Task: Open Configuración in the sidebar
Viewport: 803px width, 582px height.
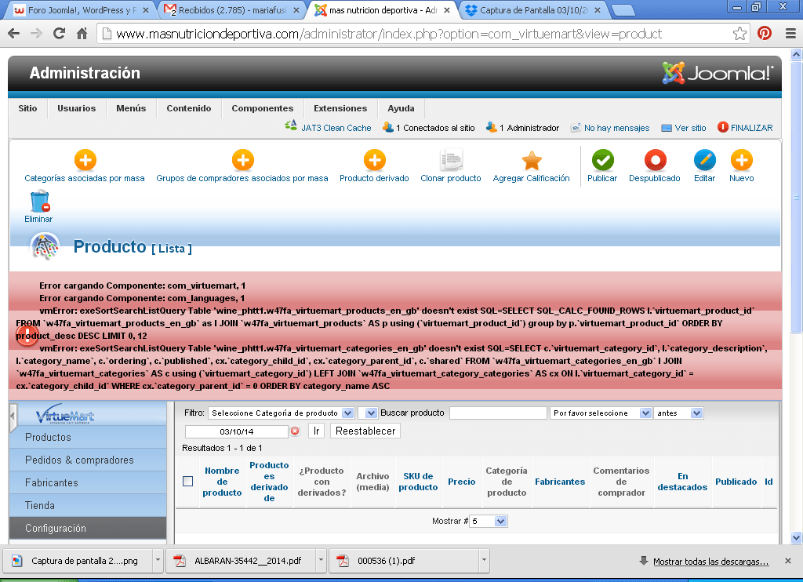Action: pyautogui.click(x=88, y=528)
